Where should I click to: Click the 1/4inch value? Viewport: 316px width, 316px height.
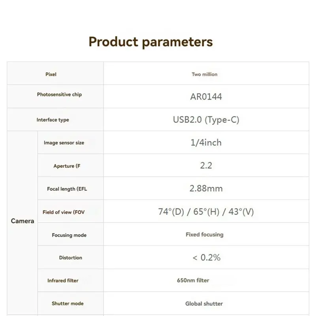click(206, 143)
